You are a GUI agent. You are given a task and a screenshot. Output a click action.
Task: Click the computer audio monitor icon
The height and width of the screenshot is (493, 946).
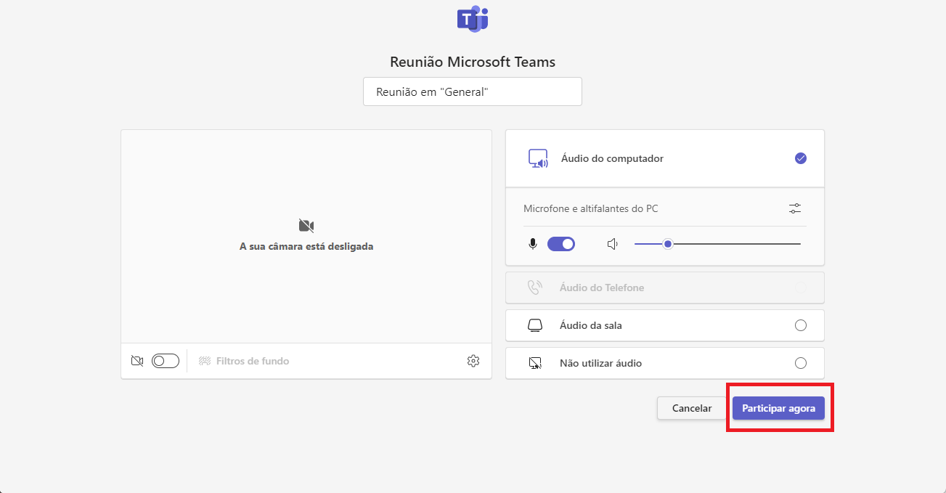pos(538,158)
